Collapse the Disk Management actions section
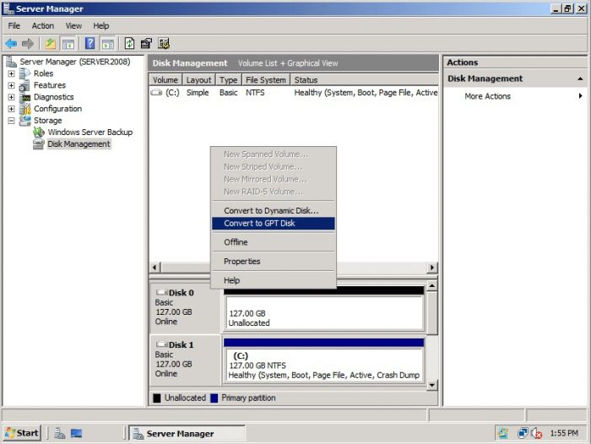The image size is (591, 444). (580, 79)
